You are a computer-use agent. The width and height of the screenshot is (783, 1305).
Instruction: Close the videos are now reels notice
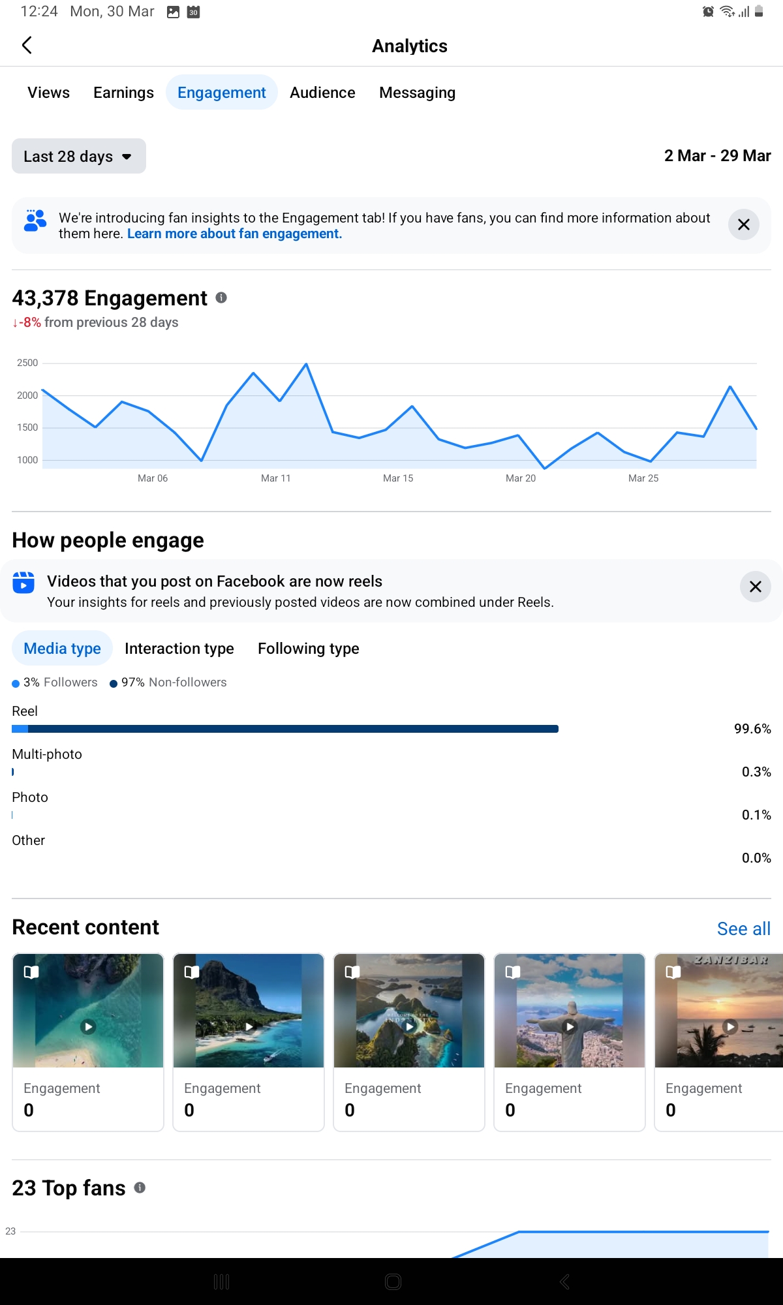pos(755,587)
